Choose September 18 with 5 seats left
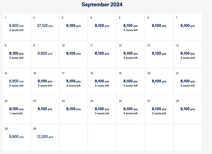The height and width of the screenshot is (154, 212). [x=102, y=82]
